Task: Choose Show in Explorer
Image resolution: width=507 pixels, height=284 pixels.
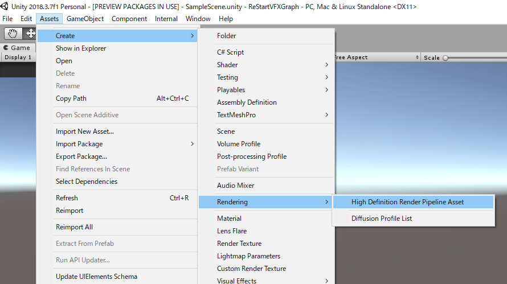Action: coord(117,48)
